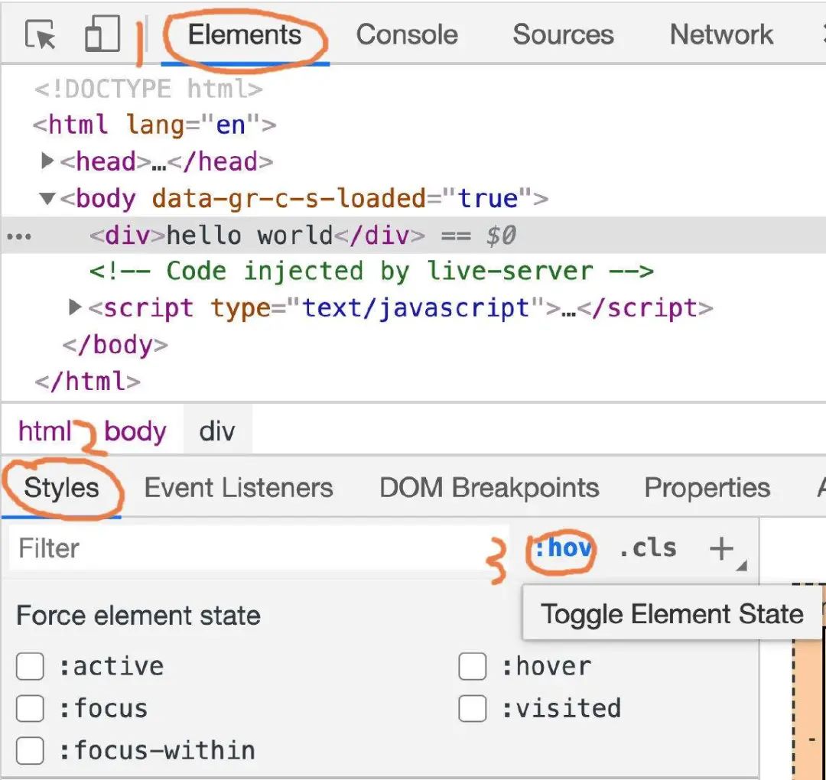
Task: Switch to the Sources tab
Action: 563,34
